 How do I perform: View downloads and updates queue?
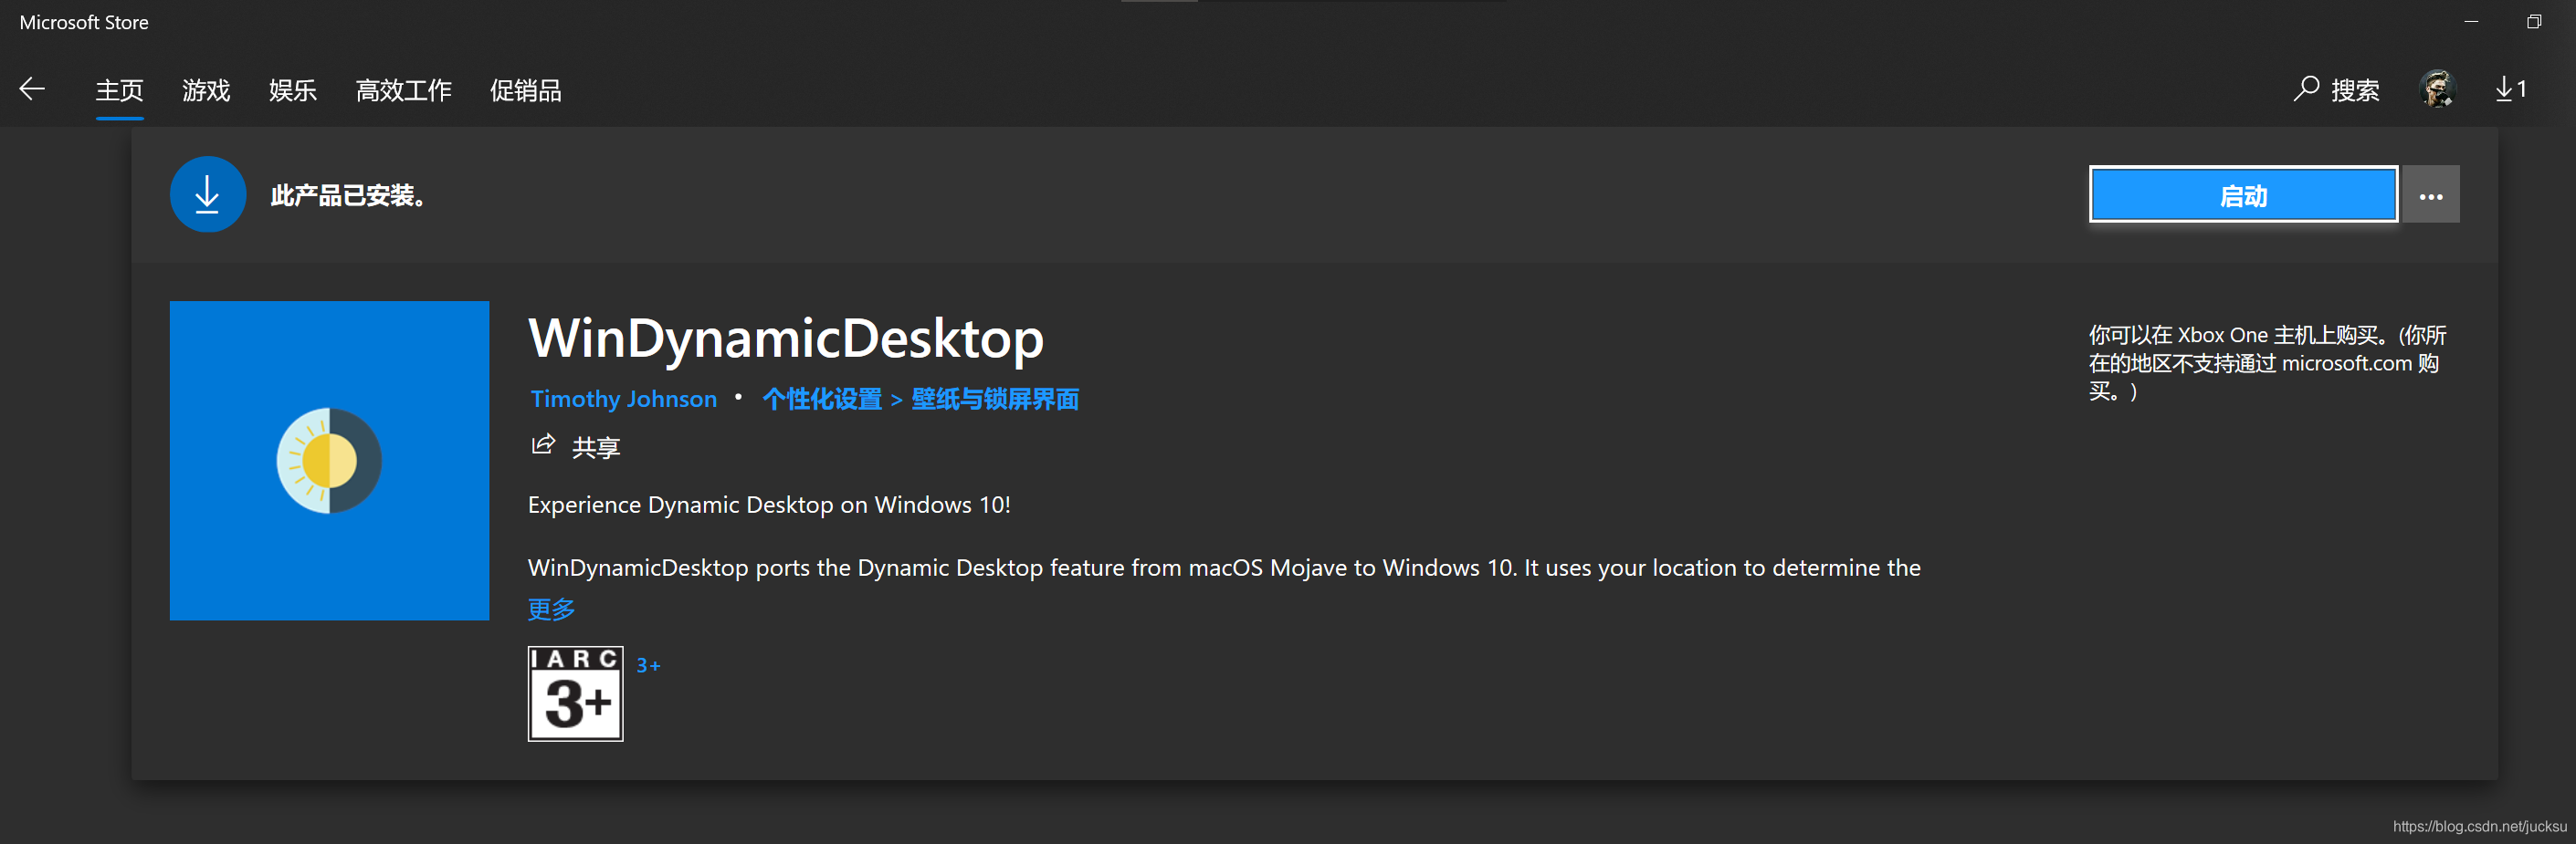point(2511,89)
